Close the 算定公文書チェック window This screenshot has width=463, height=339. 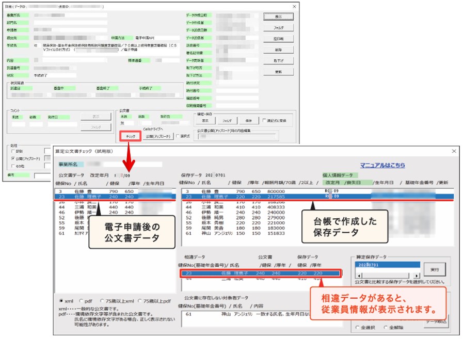click(x=454, y=151)
